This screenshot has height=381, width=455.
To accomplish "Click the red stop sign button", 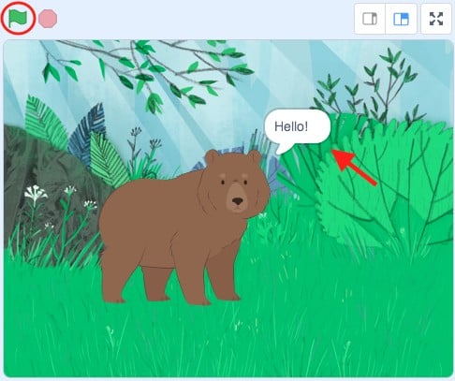I will pos(48,19).
